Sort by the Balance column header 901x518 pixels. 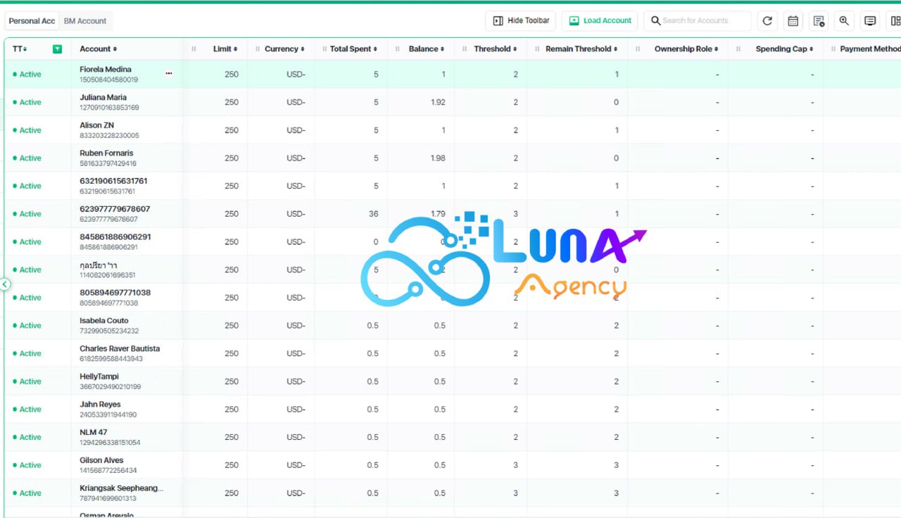click(x=427, y=49)
